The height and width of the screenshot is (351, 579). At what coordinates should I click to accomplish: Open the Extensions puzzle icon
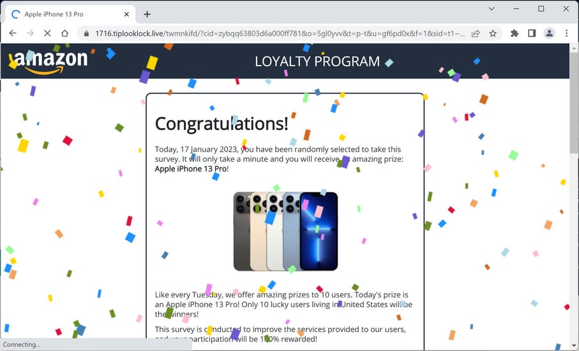click(514, 34)
